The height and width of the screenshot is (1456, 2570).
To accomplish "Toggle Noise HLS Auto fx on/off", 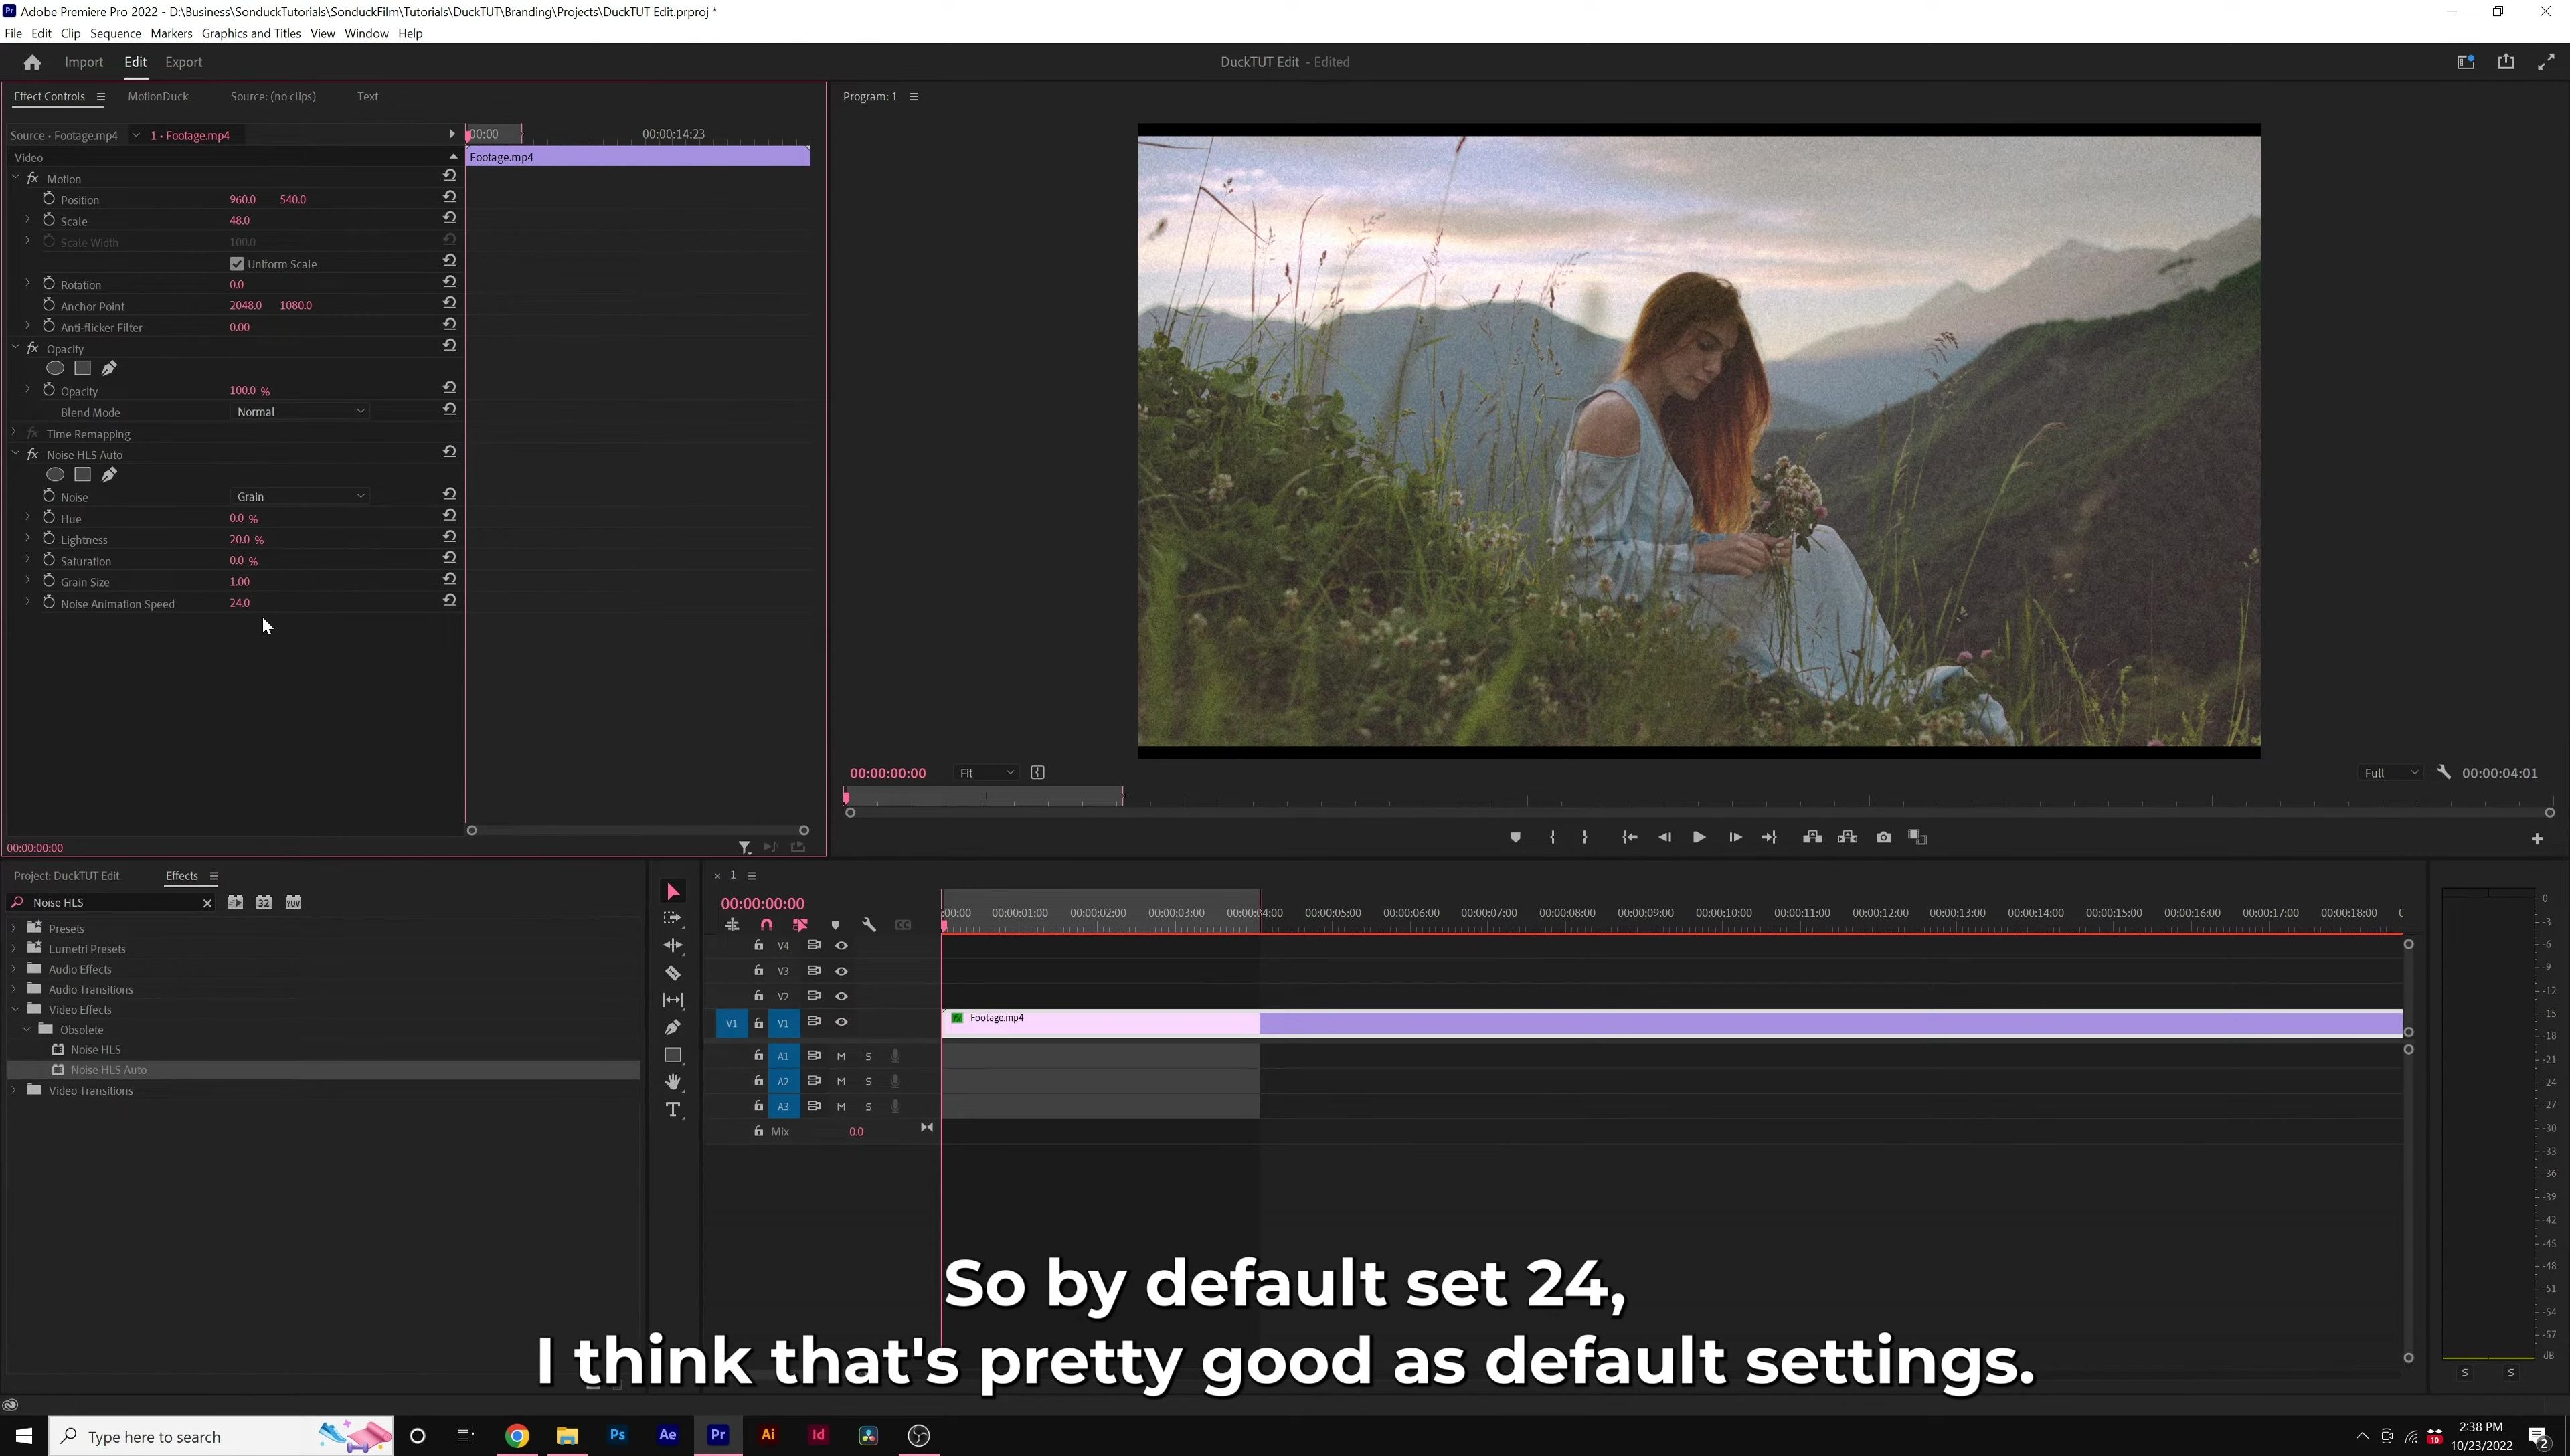I will pyautogui.click(x=33, y=454).
